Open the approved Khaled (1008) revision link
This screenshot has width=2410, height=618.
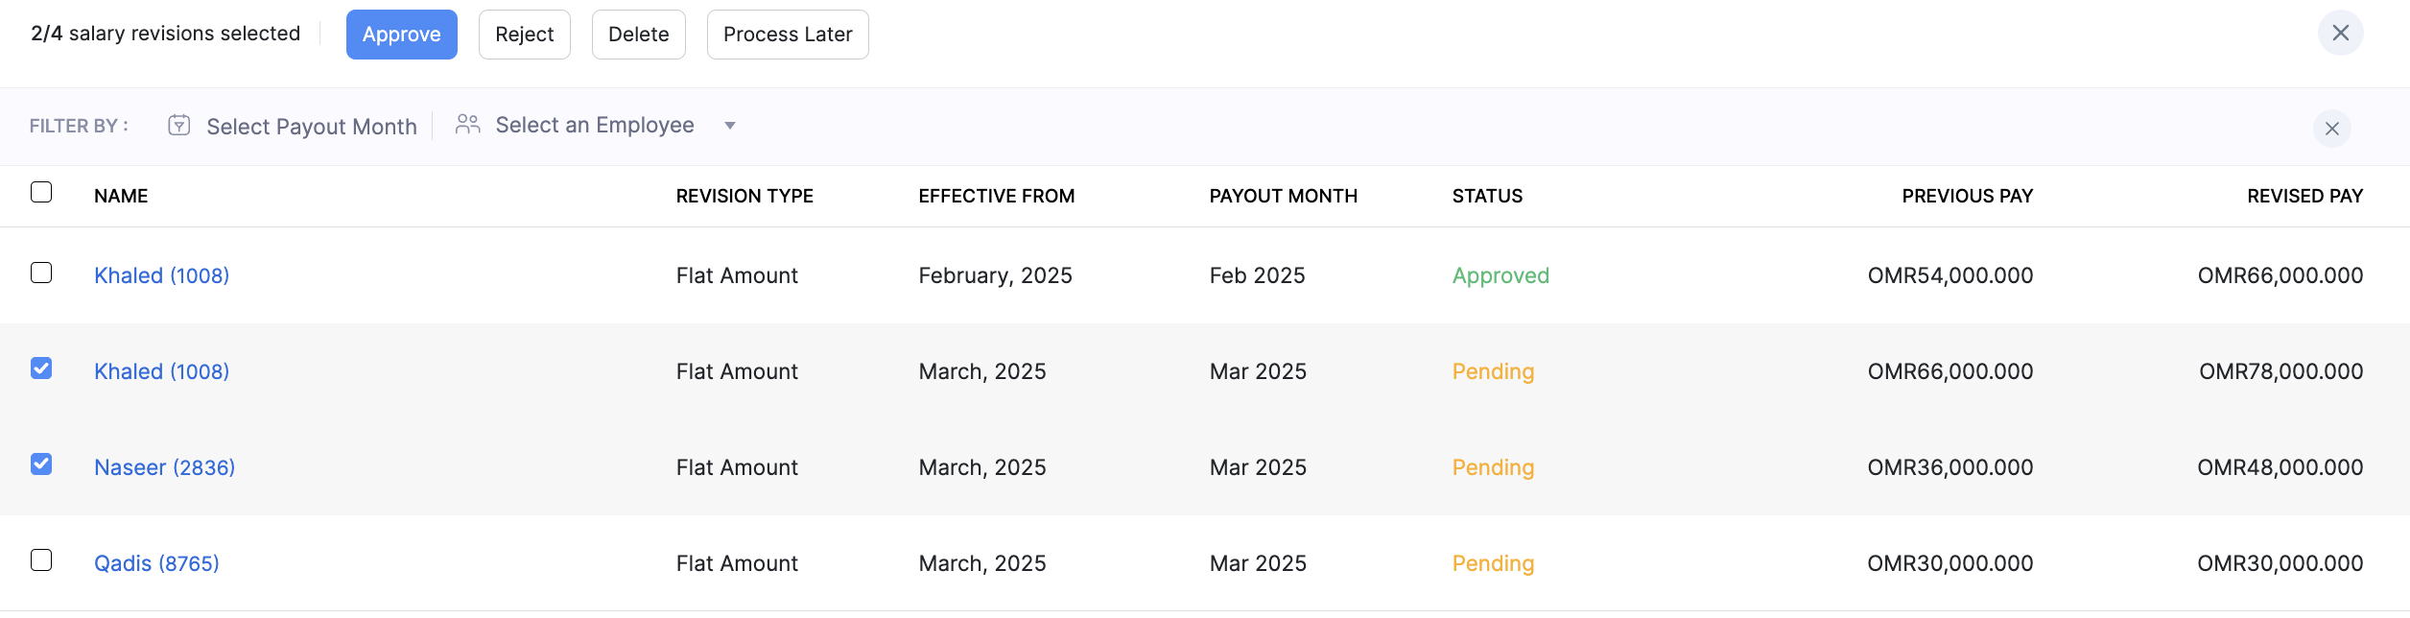(x=161, y=275)
